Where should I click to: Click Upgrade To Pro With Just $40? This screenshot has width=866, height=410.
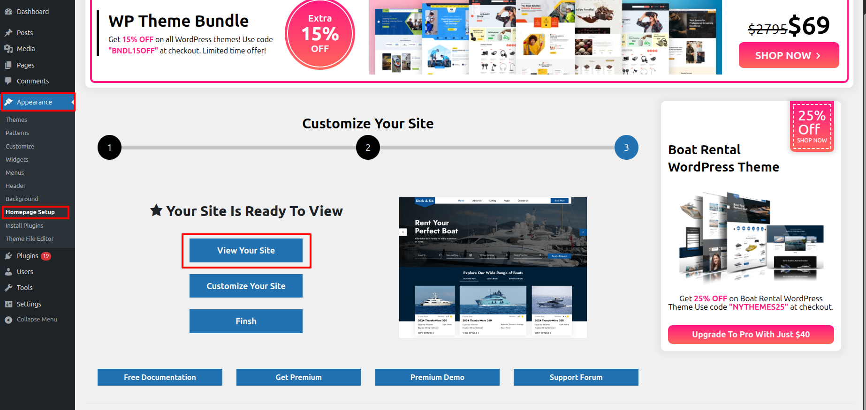point(751,335)
